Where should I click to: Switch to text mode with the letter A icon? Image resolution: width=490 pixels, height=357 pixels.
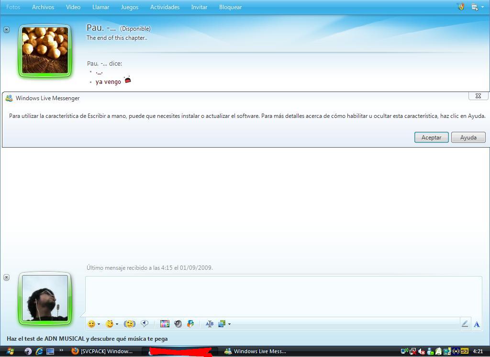[477, 324]
